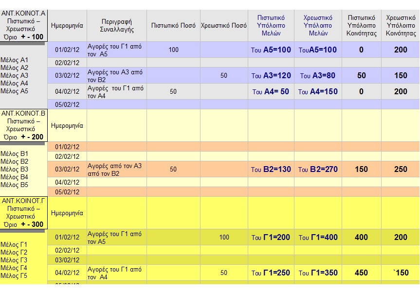Click the 'Ημερομηνία' header in community B
Image resolution: width=420 pixels, height=291 pixels.
click(67, 126)
